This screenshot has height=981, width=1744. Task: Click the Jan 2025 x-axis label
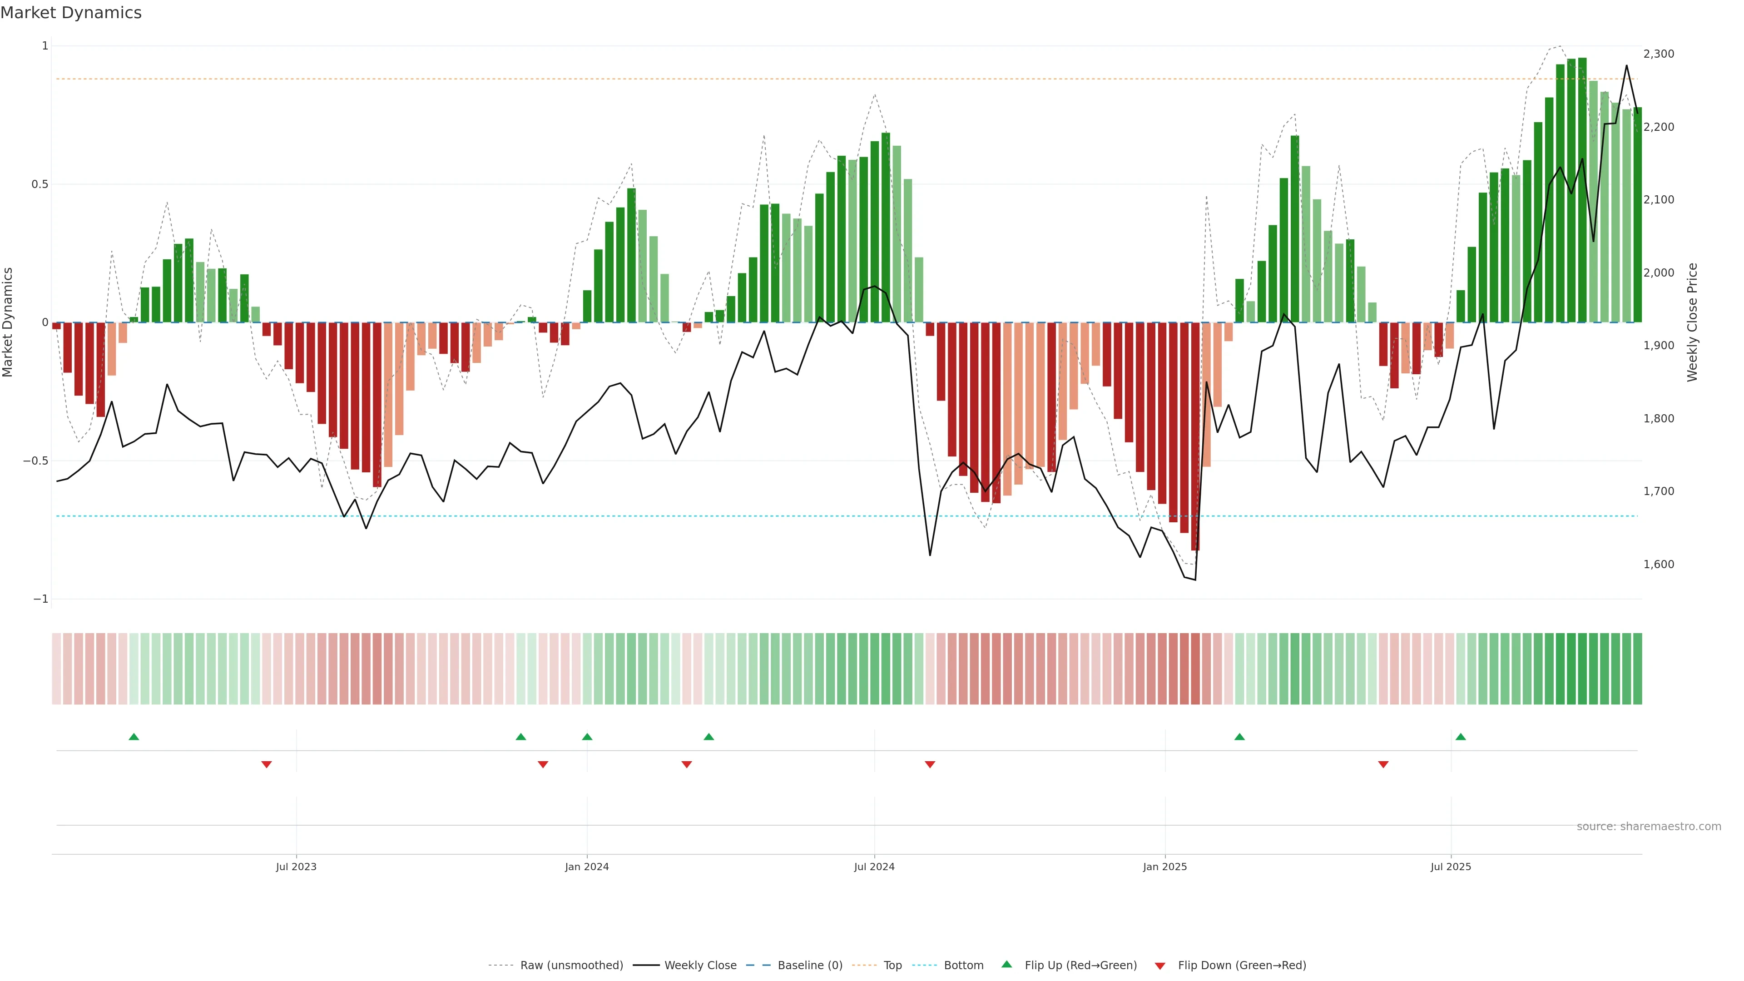(x=1164, y=867)
